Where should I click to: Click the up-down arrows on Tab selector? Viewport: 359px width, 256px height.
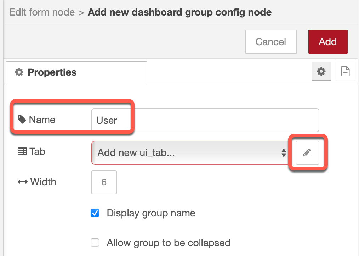point(284,153)
